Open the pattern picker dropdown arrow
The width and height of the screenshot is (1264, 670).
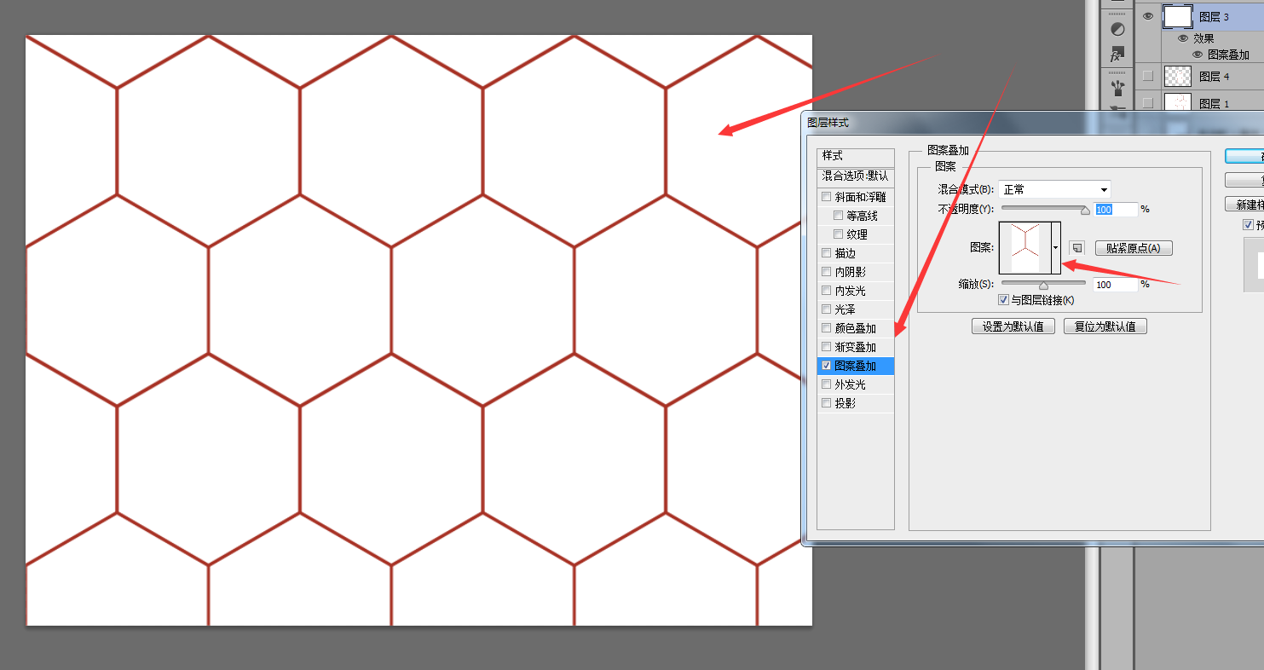click(1055, 247)
